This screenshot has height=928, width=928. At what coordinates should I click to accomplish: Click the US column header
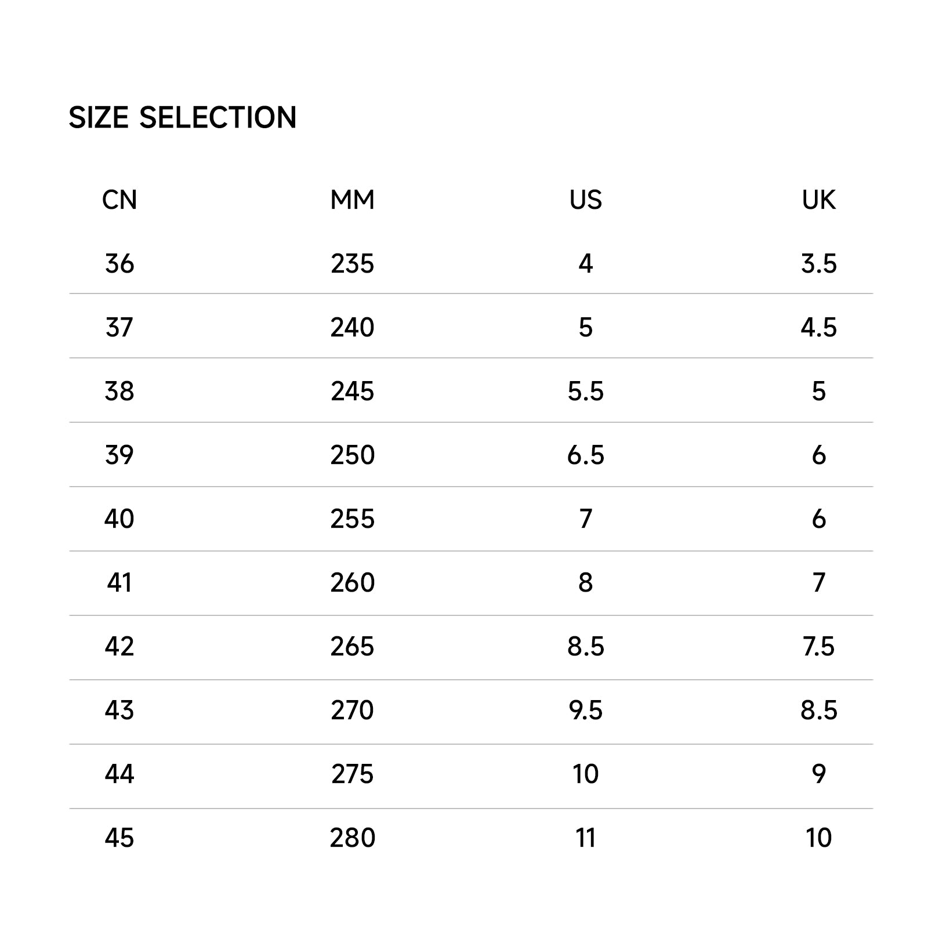[586, 200]
